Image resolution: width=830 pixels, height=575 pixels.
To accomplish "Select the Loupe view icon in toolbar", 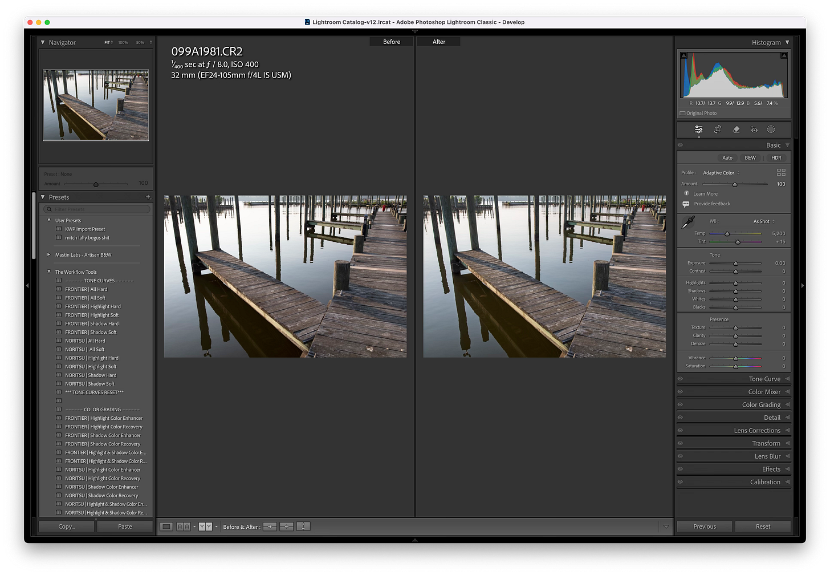I will point(166,527).
